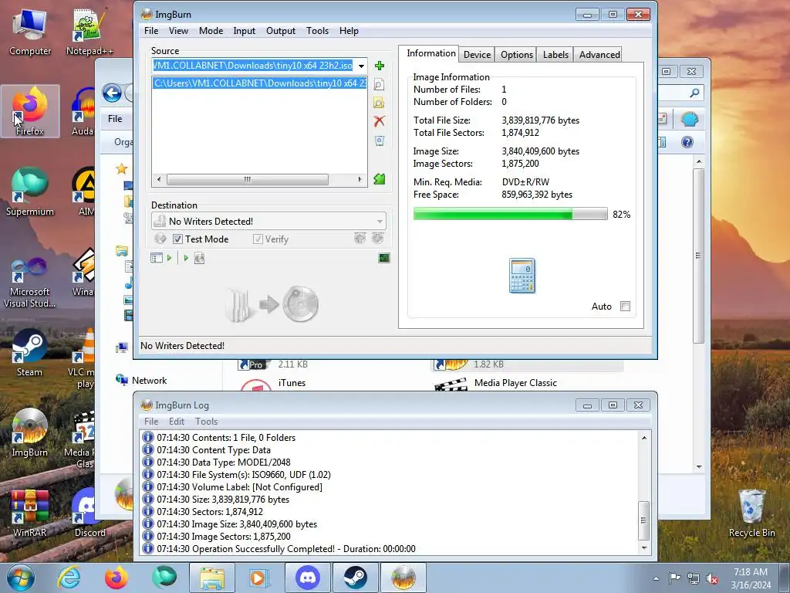Toggle the Test Mode checkbox
This screenshot has height=593, width=790.
pyautogui.click(x=177, y=239)
